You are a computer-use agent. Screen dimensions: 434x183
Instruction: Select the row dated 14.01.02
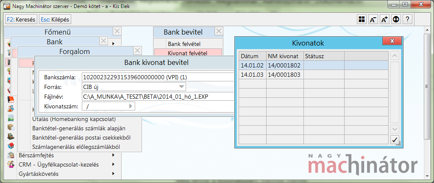[314, 65]
